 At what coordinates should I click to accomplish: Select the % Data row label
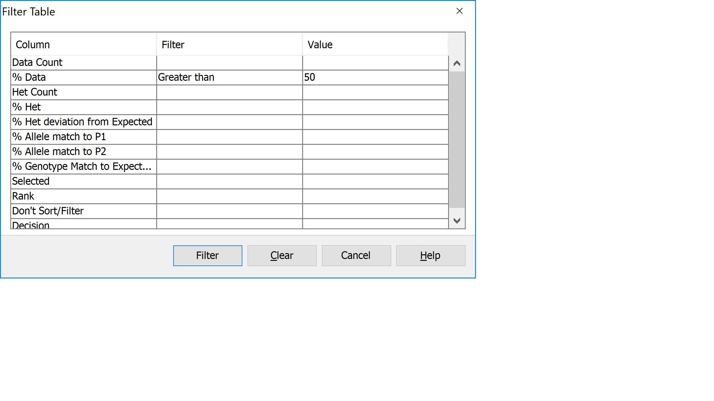[84, 77]
